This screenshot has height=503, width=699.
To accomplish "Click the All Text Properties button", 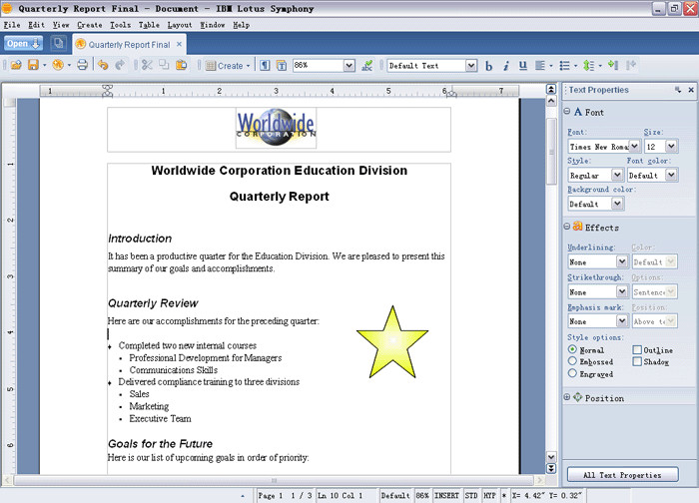I will click(x=622, y=475).
